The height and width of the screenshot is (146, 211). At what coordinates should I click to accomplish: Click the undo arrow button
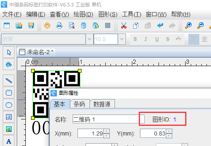click(x=160, y=25)
